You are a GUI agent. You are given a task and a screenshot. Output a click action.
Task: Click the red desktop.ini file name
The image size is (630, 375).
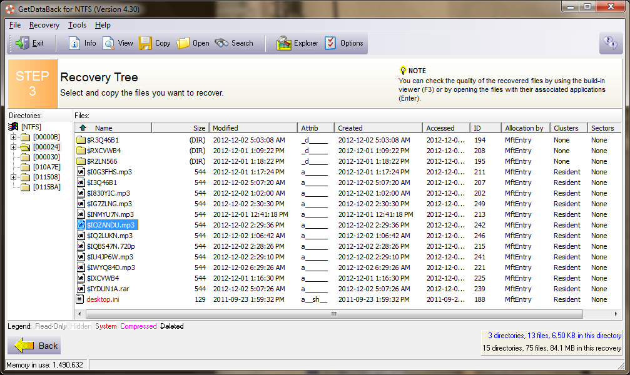click(x=103, y=299)
